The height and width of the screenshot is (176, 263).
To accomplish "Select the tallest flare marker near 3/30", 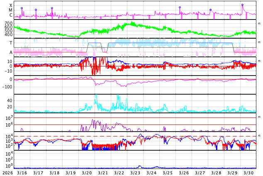I will tap(242, 5).
